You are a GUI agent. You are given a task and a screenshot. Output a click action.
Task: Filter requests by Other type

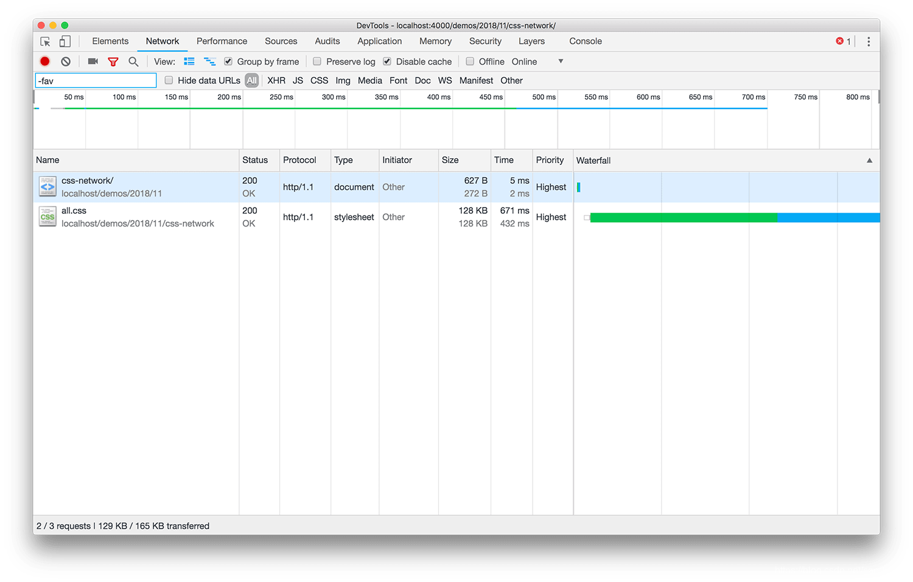point(511,80)
